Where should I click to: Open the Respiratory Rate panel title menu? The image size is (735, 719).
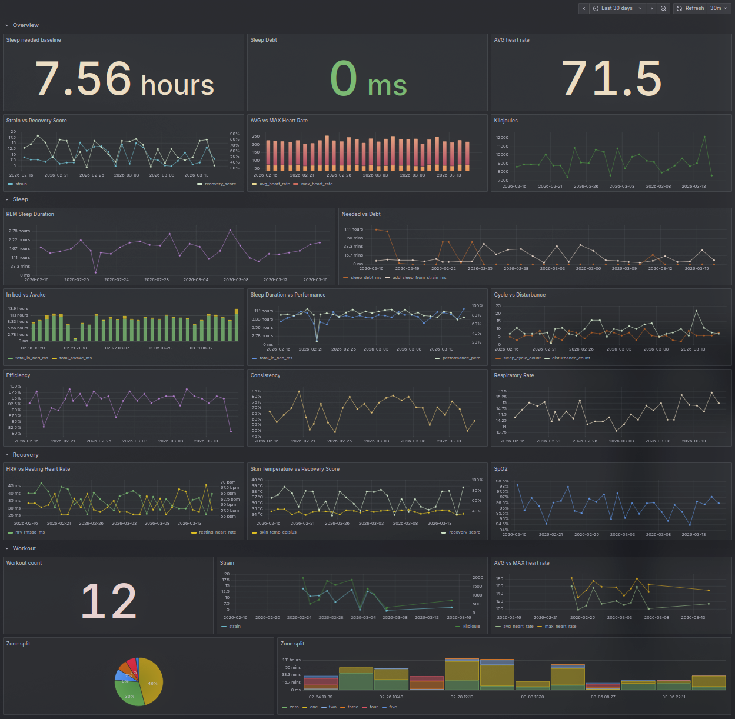pos(514,375)
